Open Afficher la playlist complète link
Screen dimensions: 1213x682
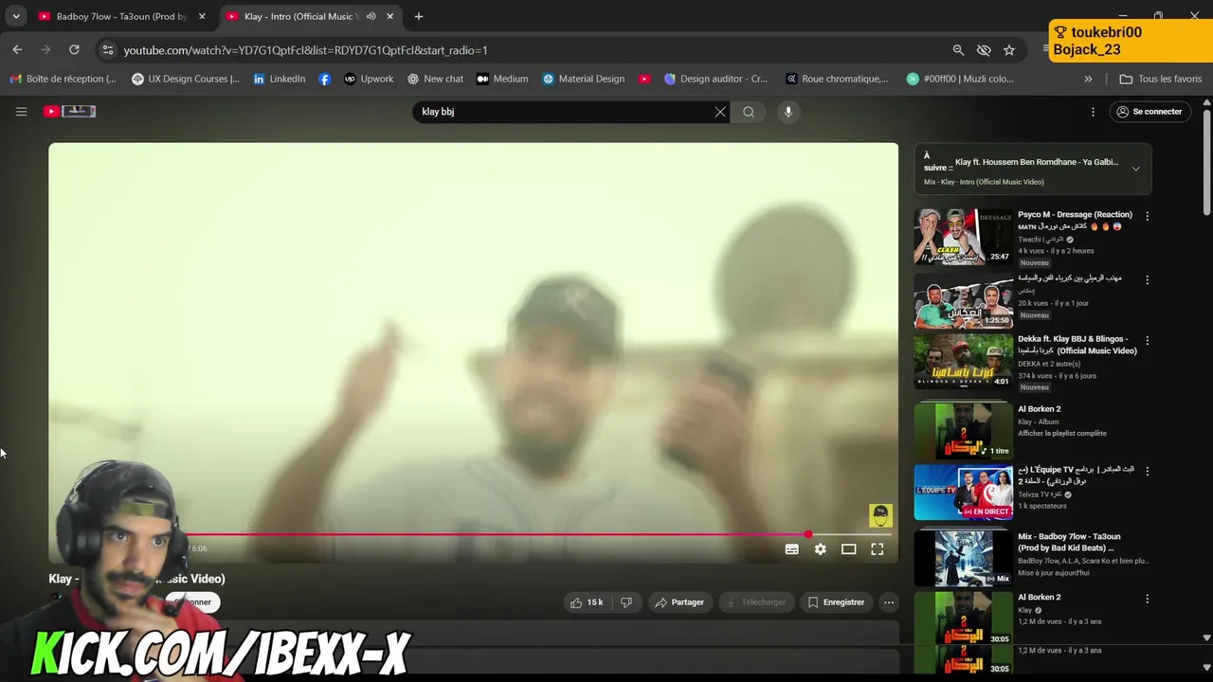(1062, 434)
